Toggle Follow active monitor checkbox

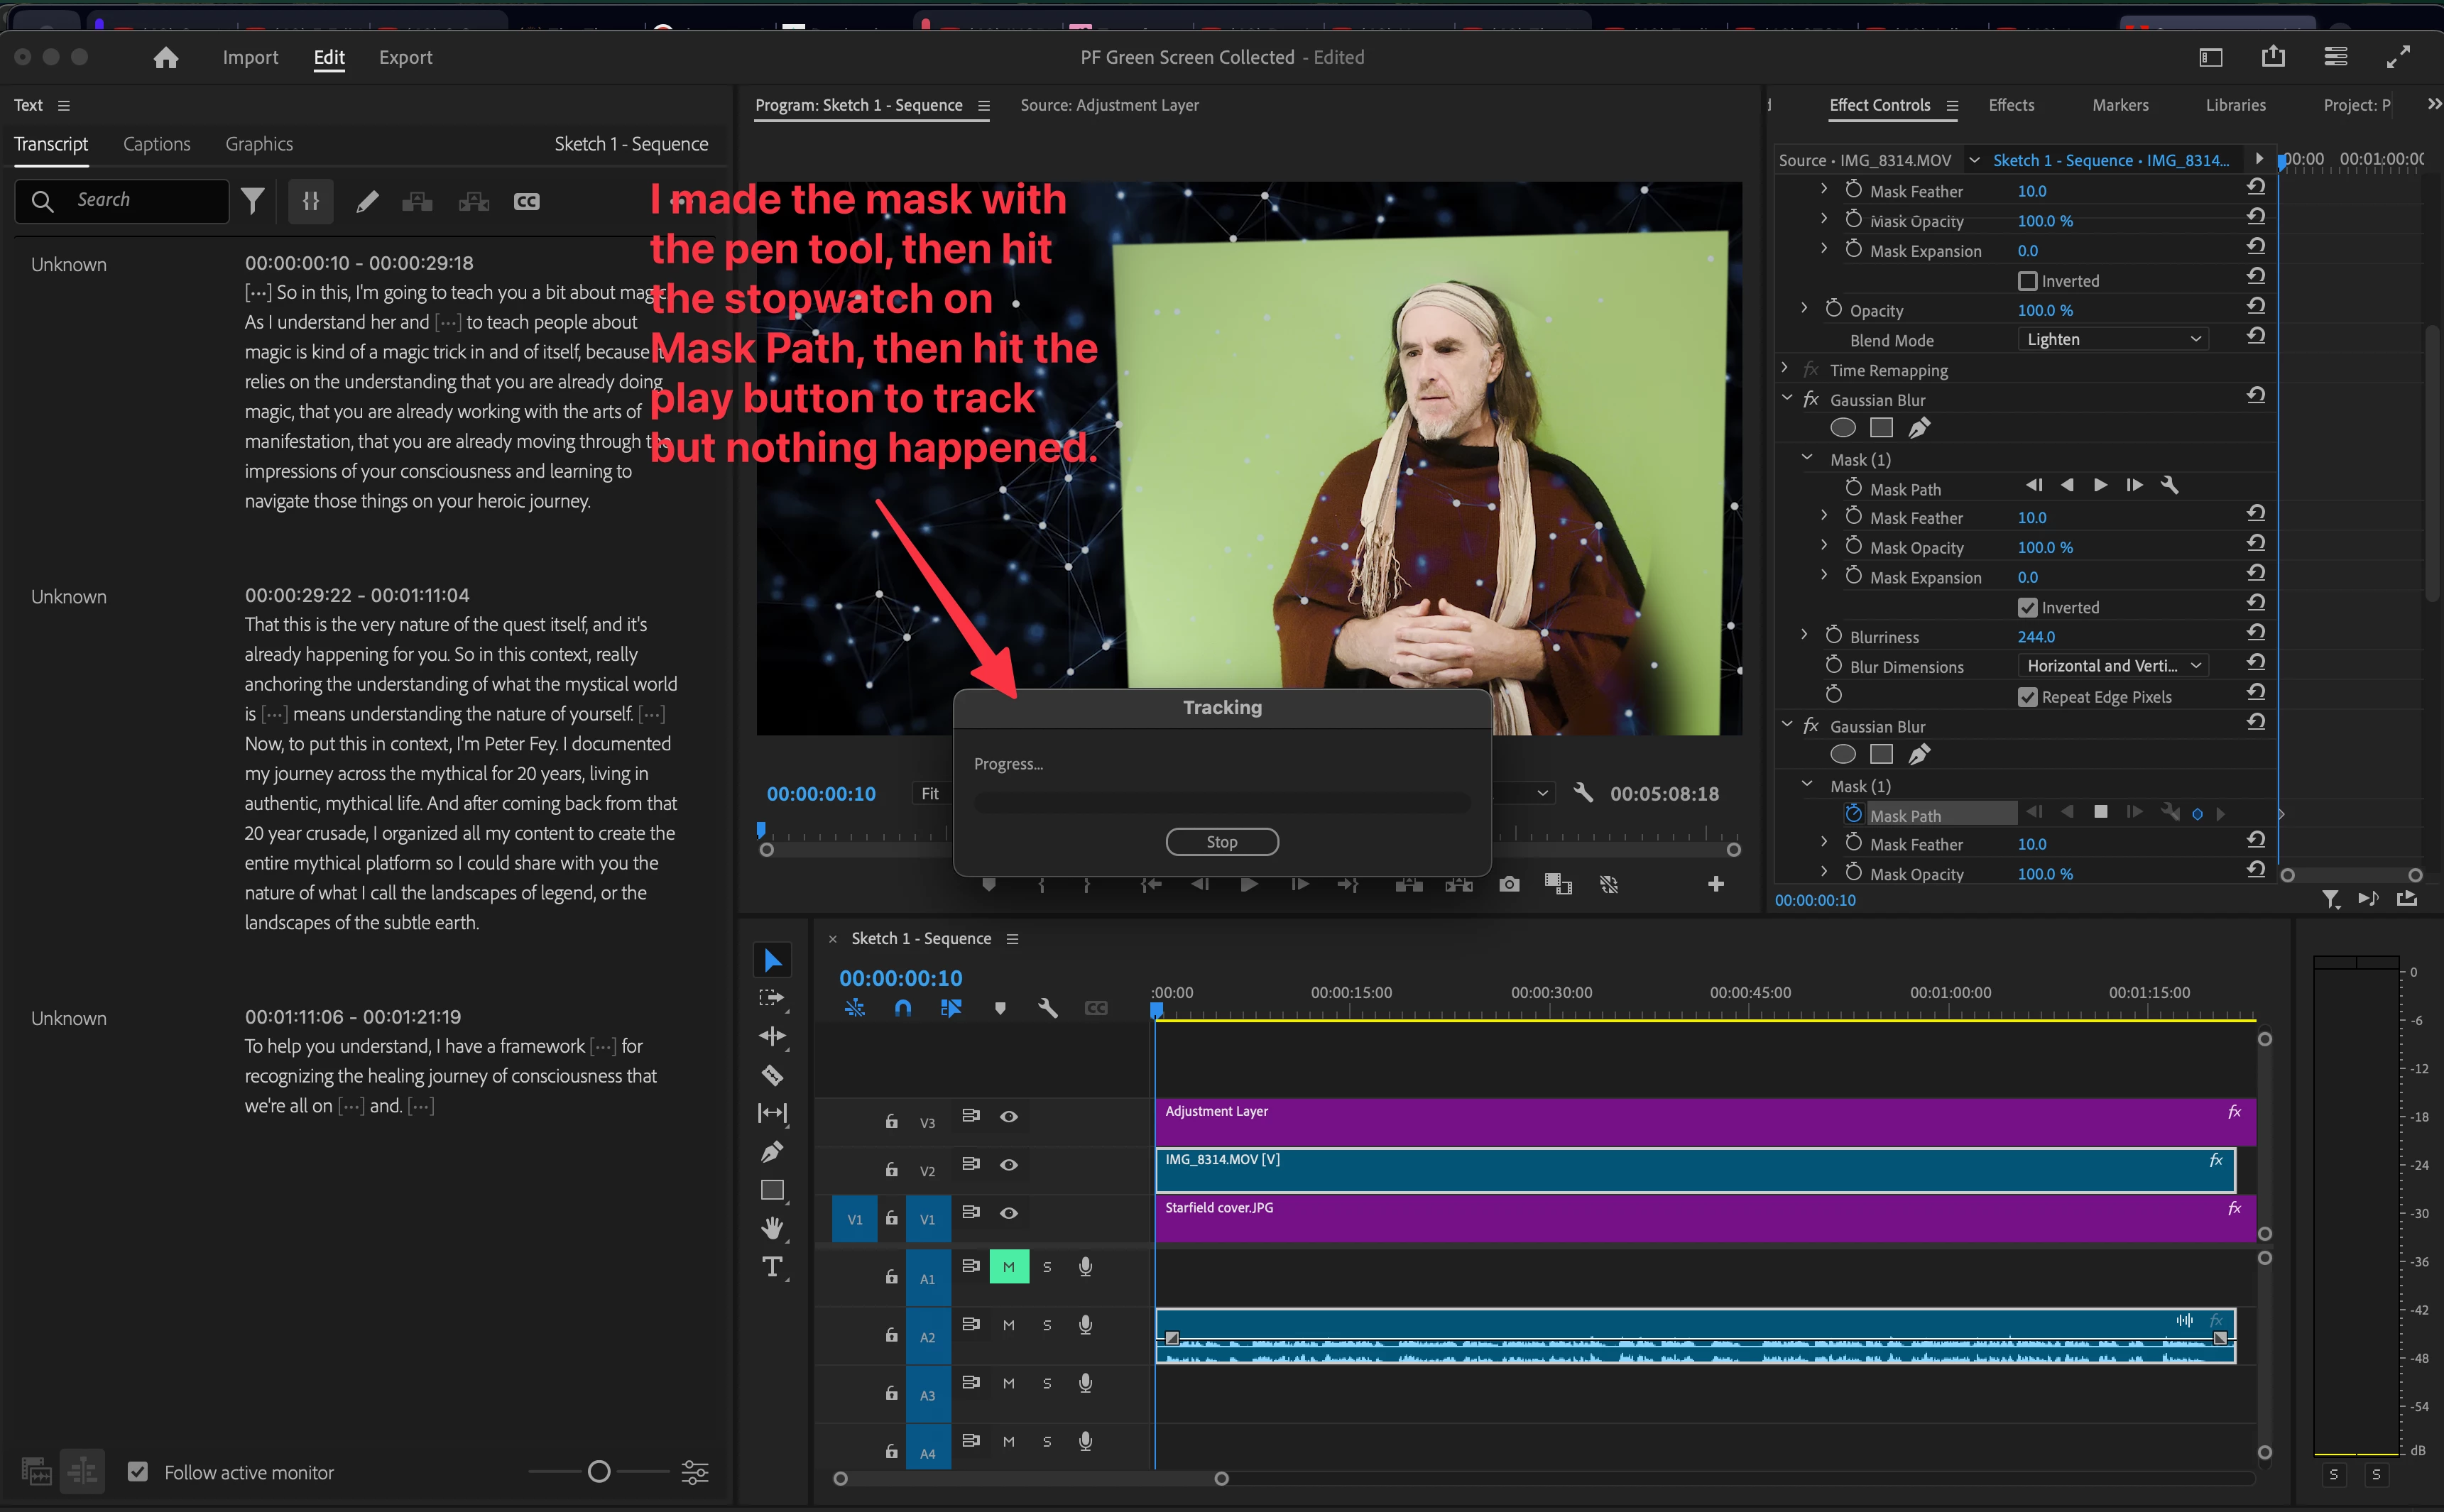(x=138, y=1472)
